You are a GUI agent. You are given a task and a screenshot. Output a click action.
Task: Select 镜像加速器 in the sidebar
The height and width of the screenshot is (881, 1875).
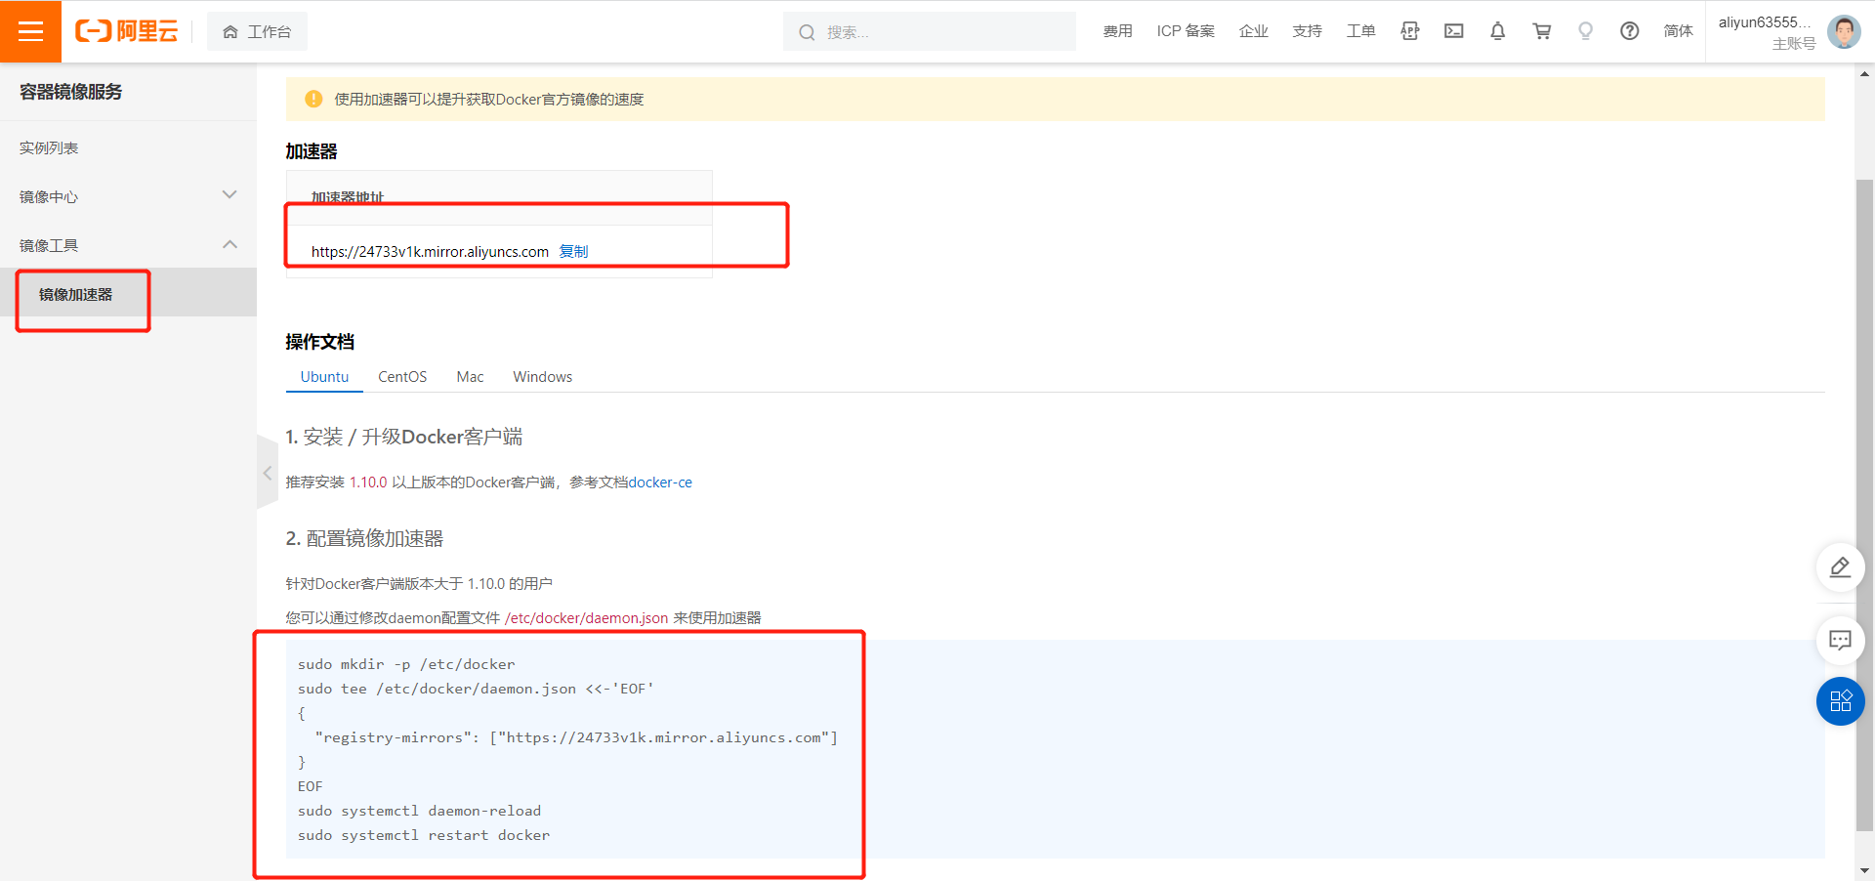[128, 294]
